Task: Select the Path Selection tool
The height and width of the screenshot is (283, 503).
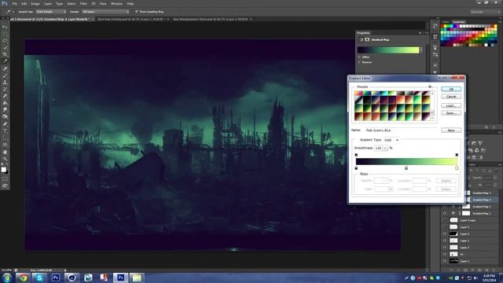Action: pyautogui.click(x=5, y=138)
